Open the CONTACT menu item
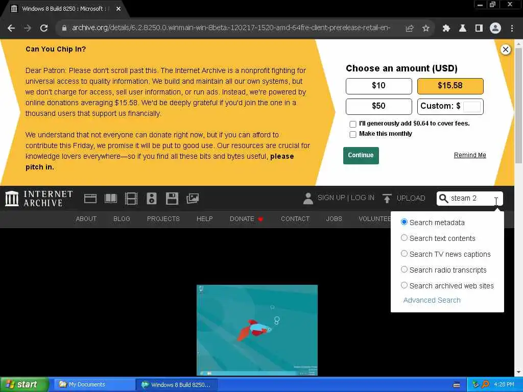 click(x=295, y=219)
